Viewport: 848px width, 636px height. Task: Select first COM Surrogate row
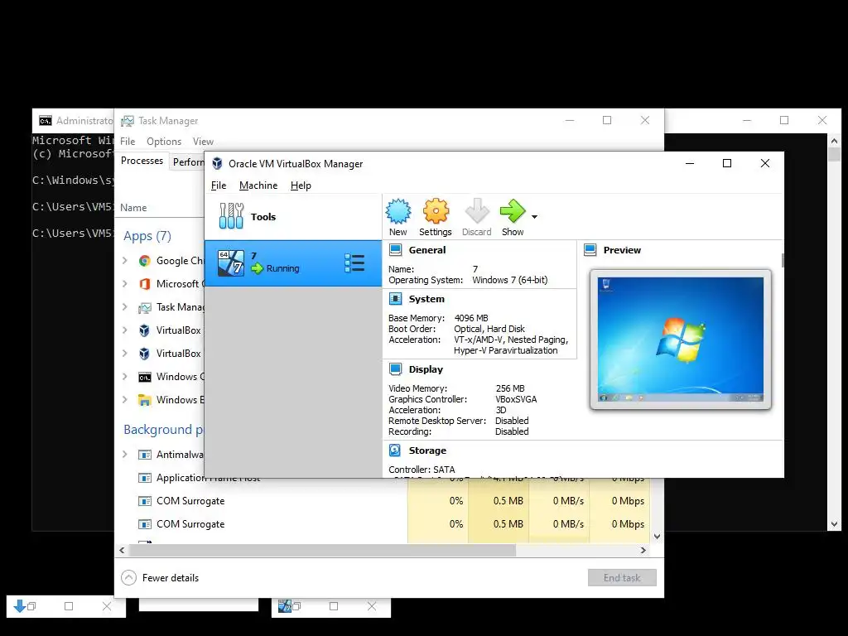click(383, 501)
